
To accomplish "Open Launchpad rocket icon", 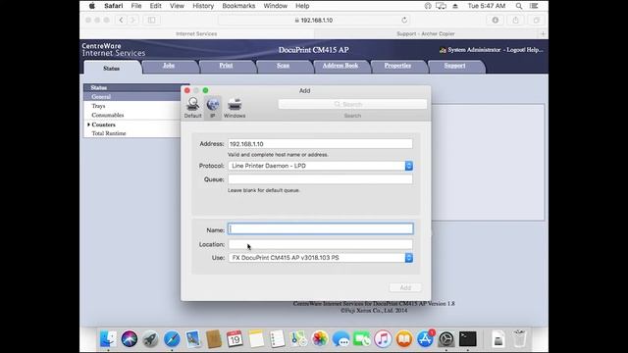I will tap(150, 339).
